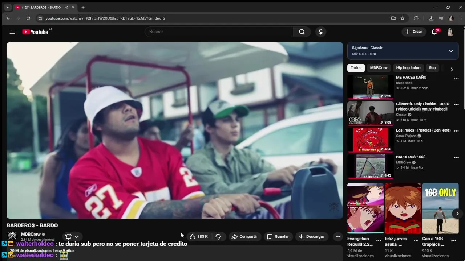
Task: Click the Guardar button
Action: (x=278, y=237)
